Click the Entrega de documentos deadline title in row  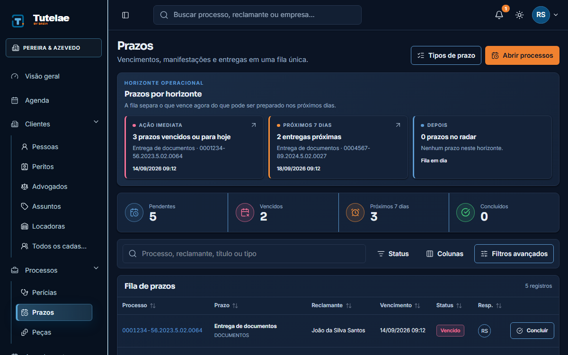click(x=246, y=326)
